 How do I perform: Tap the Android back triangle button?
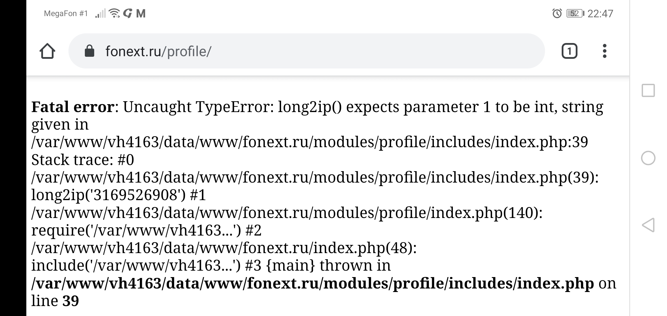(648, 225)
